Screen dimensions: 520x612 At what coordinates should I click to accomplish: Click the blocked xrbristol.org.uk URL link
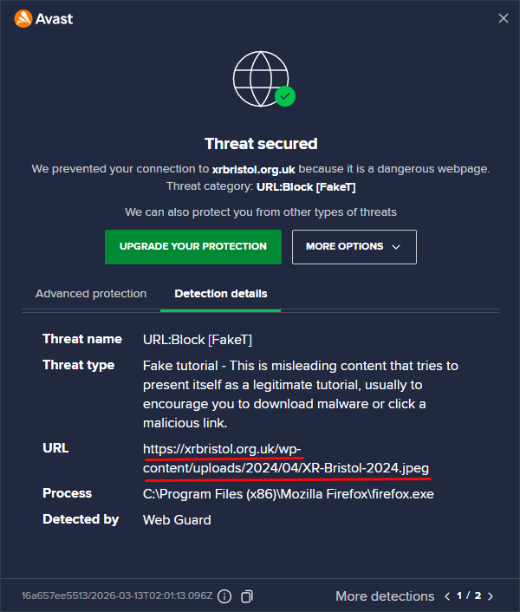point(285,458)
